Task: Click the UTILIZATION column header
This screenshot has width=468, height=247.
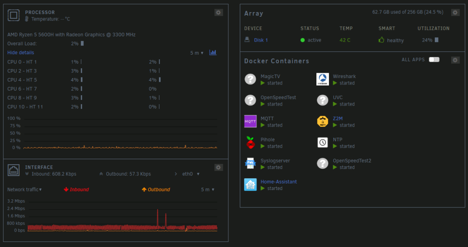Action: [x=433, y=28]
